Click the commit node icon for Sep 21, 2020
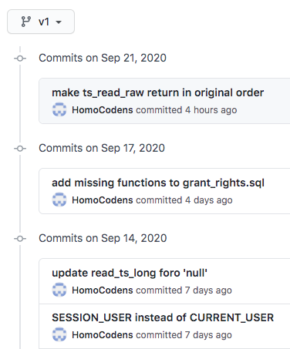290x349 pixels. point(20,59)
